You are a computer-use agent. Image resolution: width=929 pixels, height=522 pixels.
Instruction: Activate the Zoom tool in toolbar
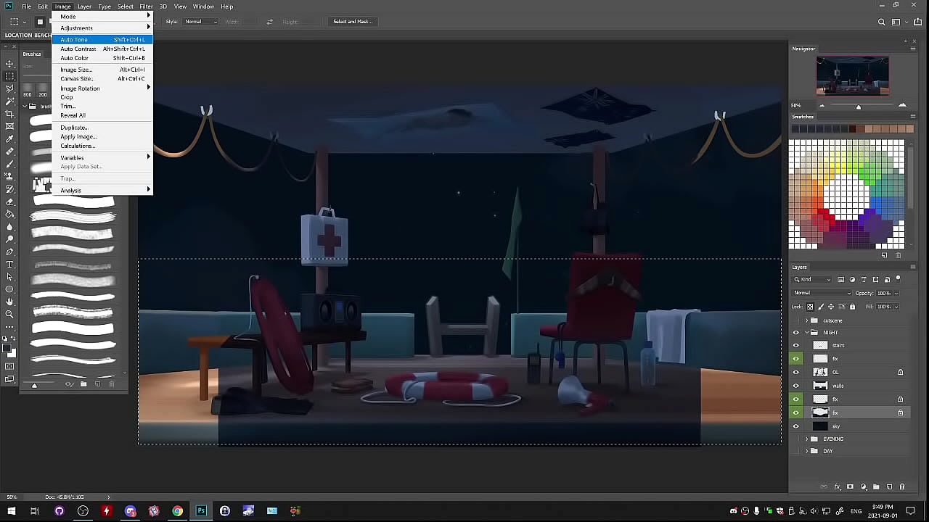(9, 314)
